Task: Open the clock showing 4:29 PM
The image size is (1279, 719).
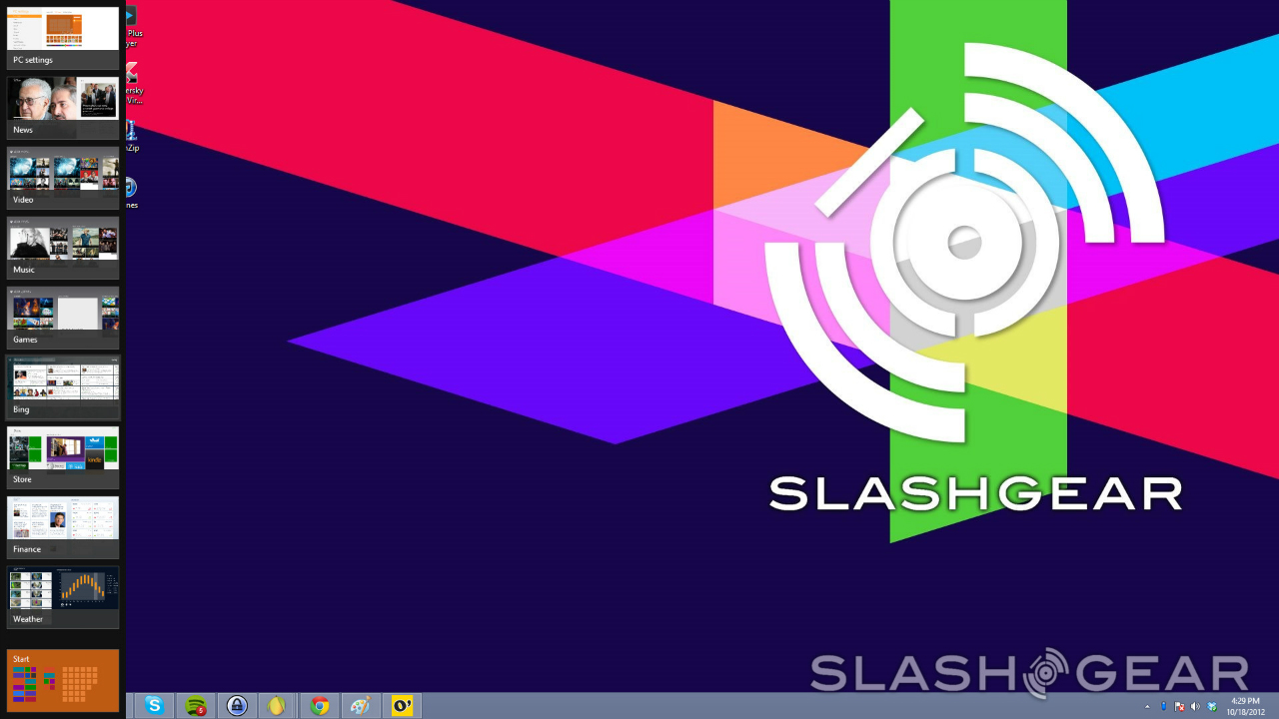Action: (x=1245, y=706)
